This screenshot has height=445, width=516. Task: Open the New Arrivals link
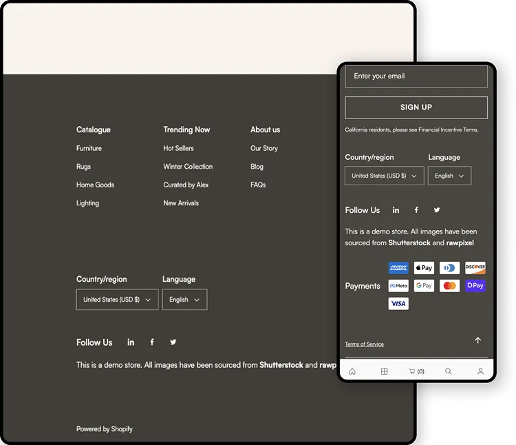181,203
